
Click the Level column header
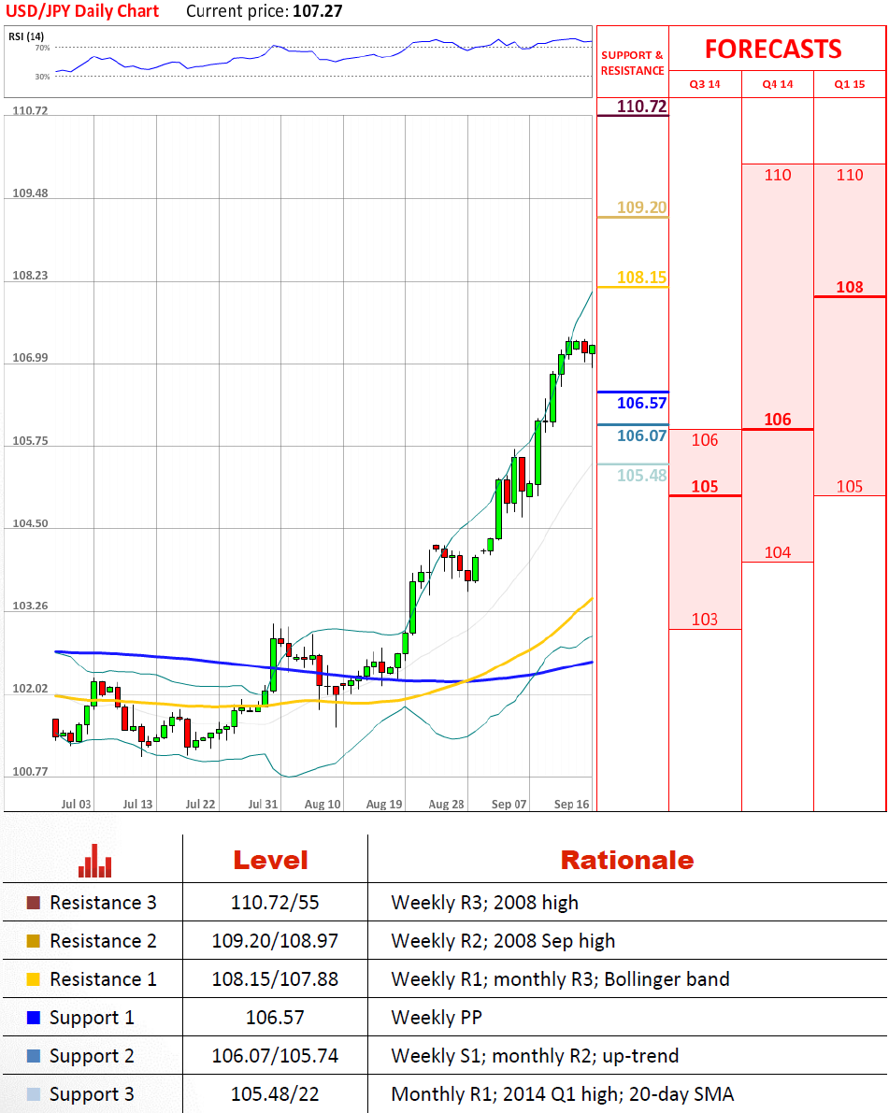[x=270, y=861]
